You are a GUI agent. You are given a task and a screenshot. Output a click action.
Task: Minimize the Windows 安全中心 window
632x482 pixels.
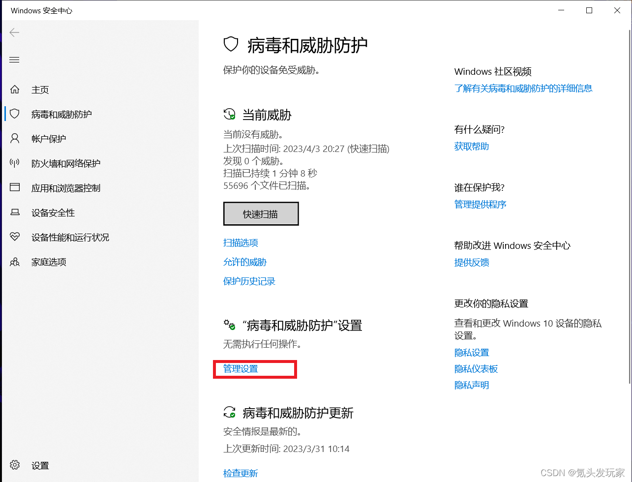point(561,10)
